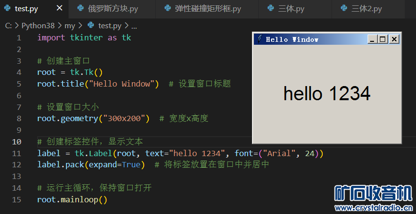This screenshot has height=214, width=416.
Task: Click the Python file icon in breadcrumb
Action: click(x=90, y=26)
